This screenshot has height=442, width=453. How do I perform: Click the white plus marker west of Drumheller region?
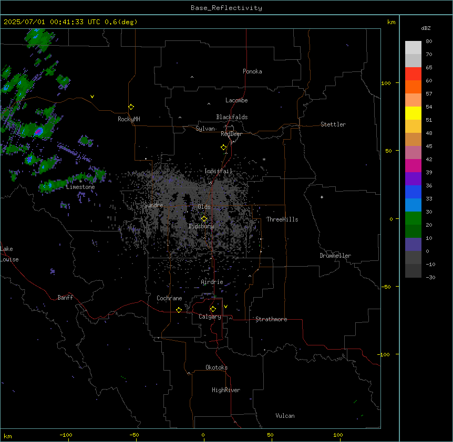[x=322, y=197]
